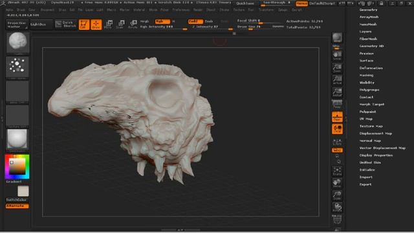Expand the Polygroups sub-palette

point(369,90)
